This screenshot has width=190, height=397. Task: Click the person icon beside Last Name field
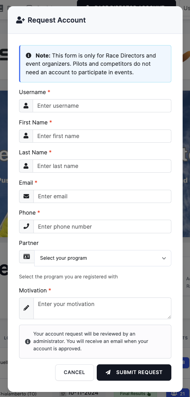pyautogui.click(x=26, y=166)
